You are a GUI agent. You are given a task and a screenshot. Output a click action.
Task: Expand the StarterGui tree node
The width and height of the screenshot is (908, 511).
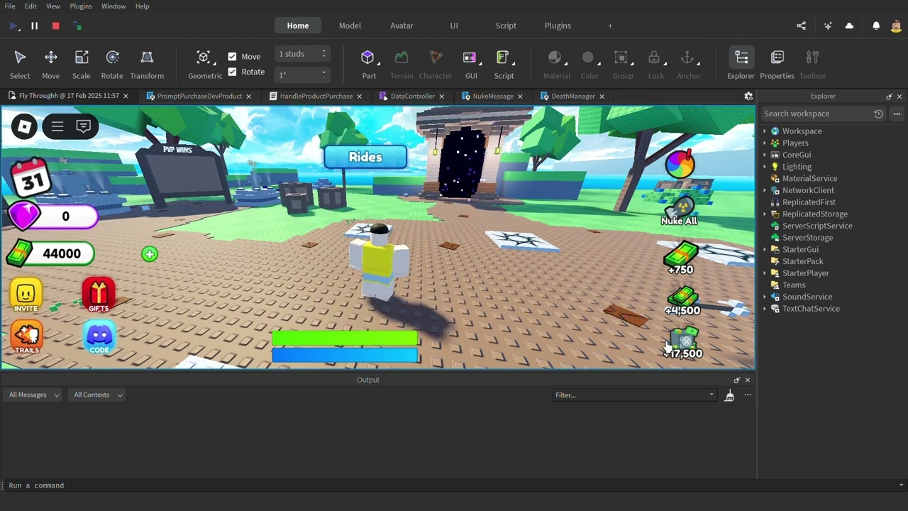(765, 250)
